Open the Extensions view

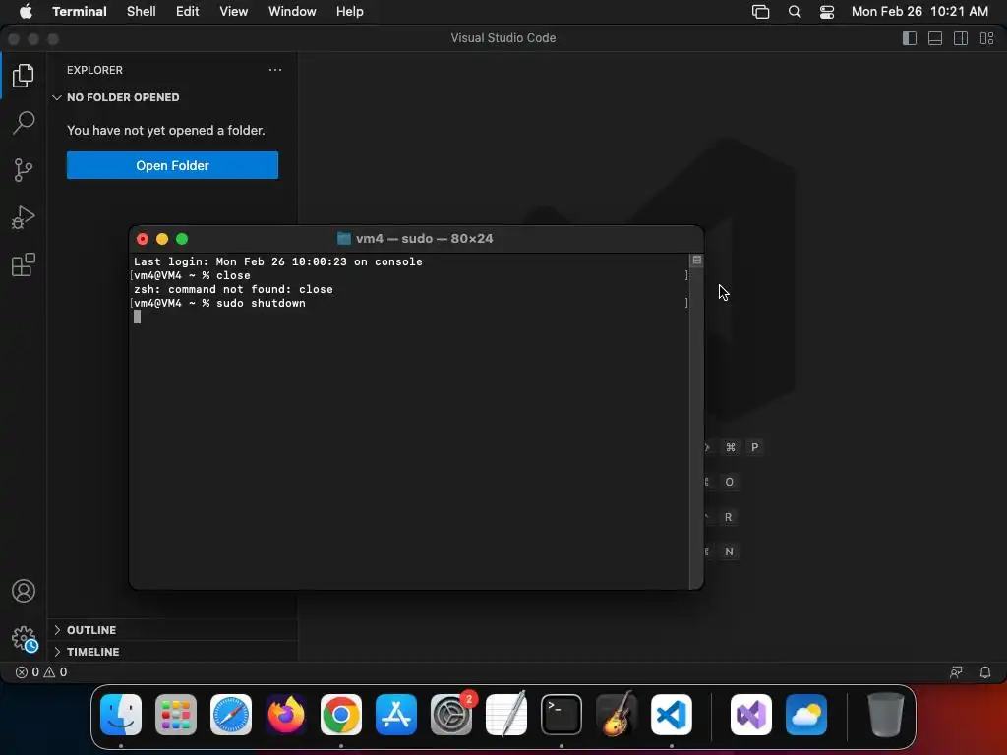coord(24,264)
